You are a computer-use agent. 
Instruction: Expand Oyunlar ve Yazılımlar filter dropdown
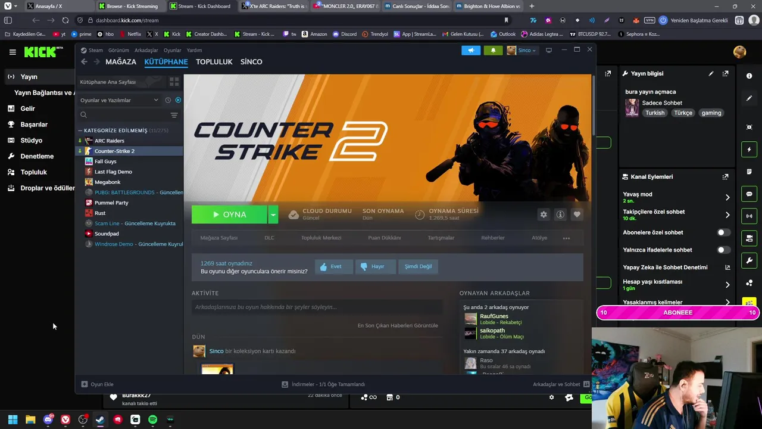click(119, 100)
